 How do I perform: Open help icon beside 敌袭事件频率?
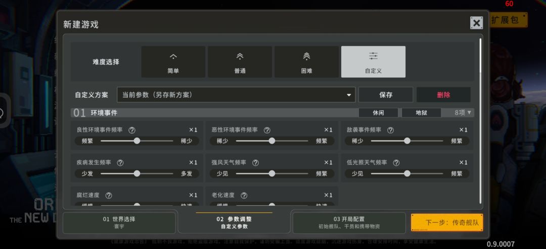tap(391, 130)
